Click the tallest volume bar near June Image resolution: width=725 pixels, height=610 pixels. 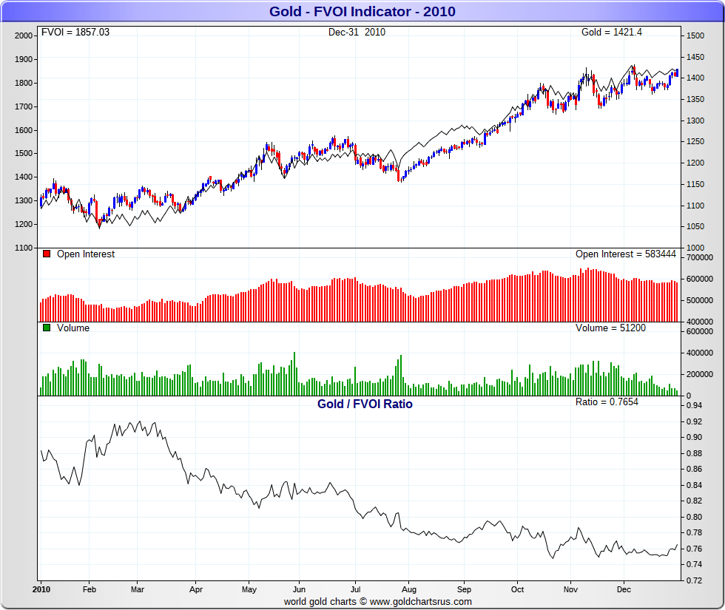(294, 374)
